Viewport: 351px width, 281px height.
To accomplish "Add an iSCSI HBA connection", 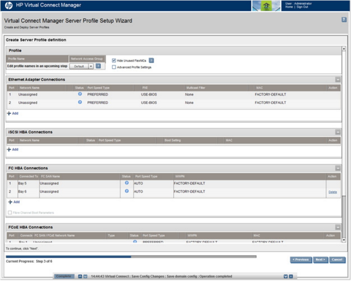I will [13, 149].
